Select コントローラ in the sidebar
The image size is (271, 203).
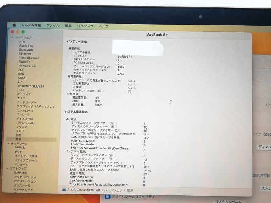[x=25, y=110]
